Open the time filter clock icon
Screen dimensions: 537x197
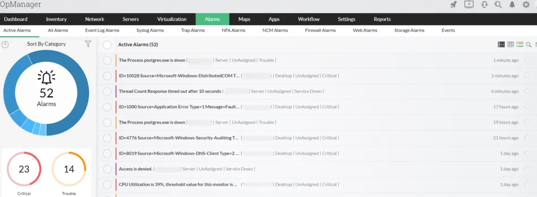5,44
